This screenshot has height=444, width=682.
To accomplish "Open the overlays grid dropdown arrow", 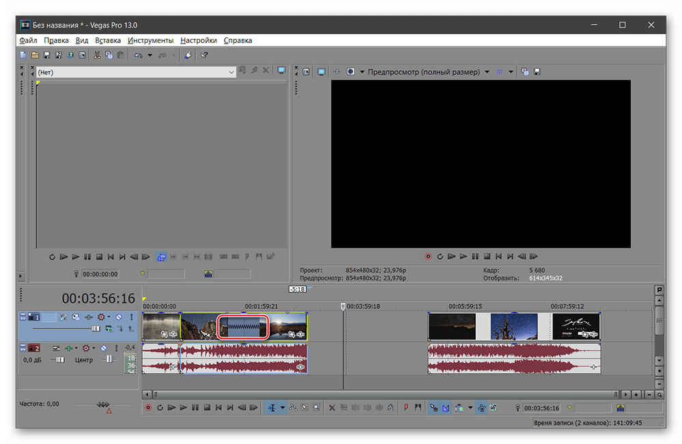I will [511, 72].
